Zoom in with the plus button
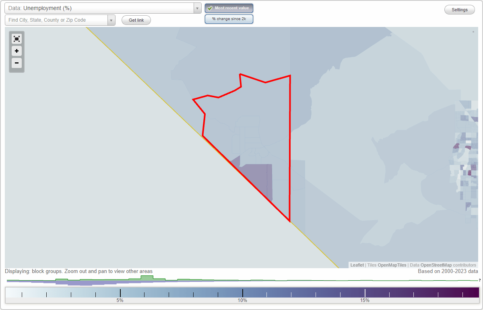Image resolution: width=483 pixels, height=310 pixels. pyautogui.click(x=17, y=51)
